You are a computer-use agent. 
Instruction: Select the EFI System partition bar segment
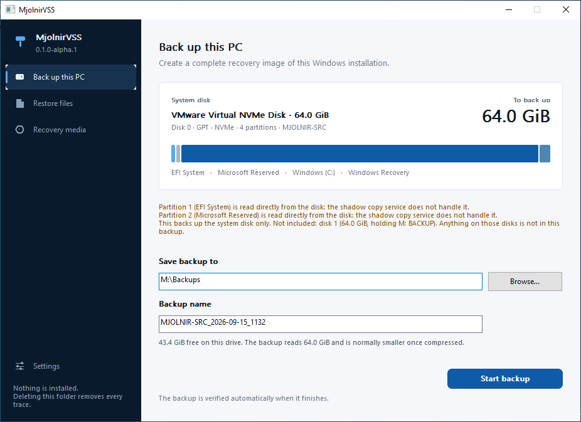click(173, 154)
